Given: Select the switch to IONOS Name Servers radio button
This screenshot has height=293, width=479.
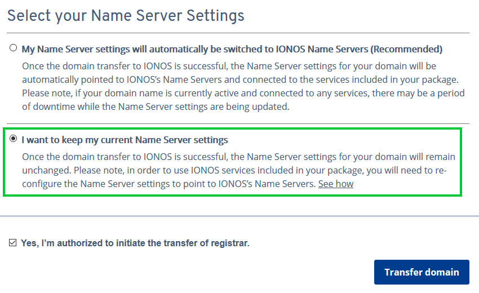Looking at the screenshot, I should [x=13, y=48].
